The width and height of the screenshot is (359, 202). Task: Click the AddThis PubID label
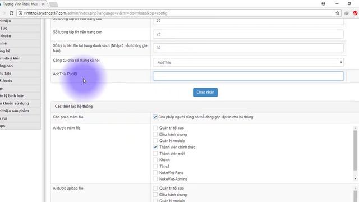point(65,74)
